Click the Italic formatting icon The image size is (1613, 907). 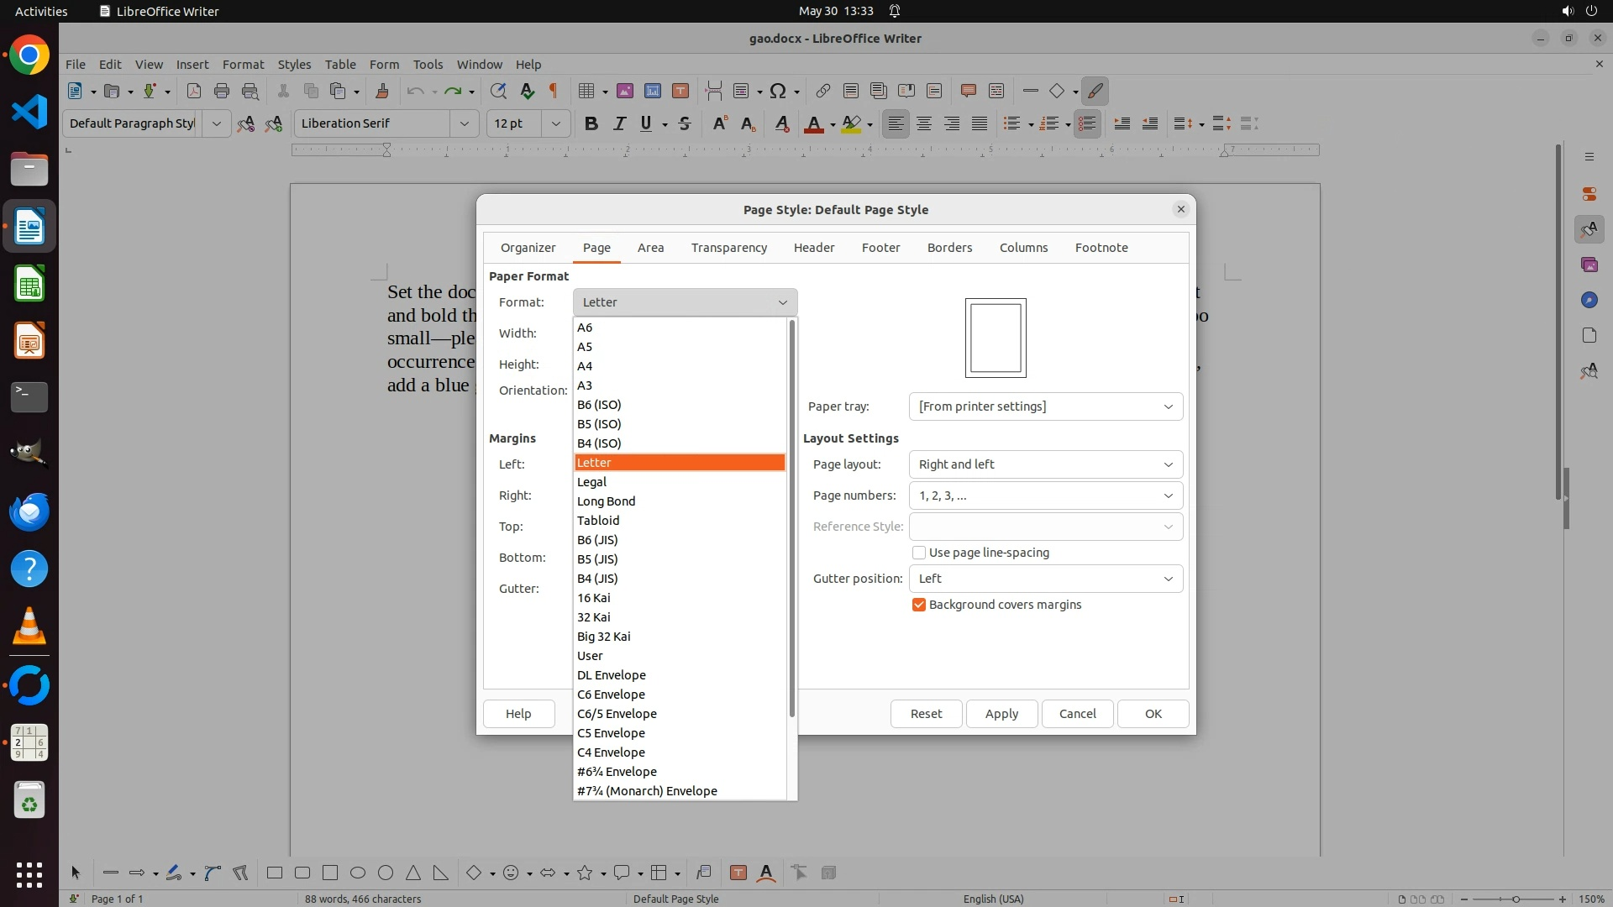click(x=619, y=123)
